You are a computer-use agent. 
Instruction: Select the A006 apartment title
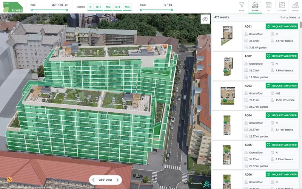point(248,175)
